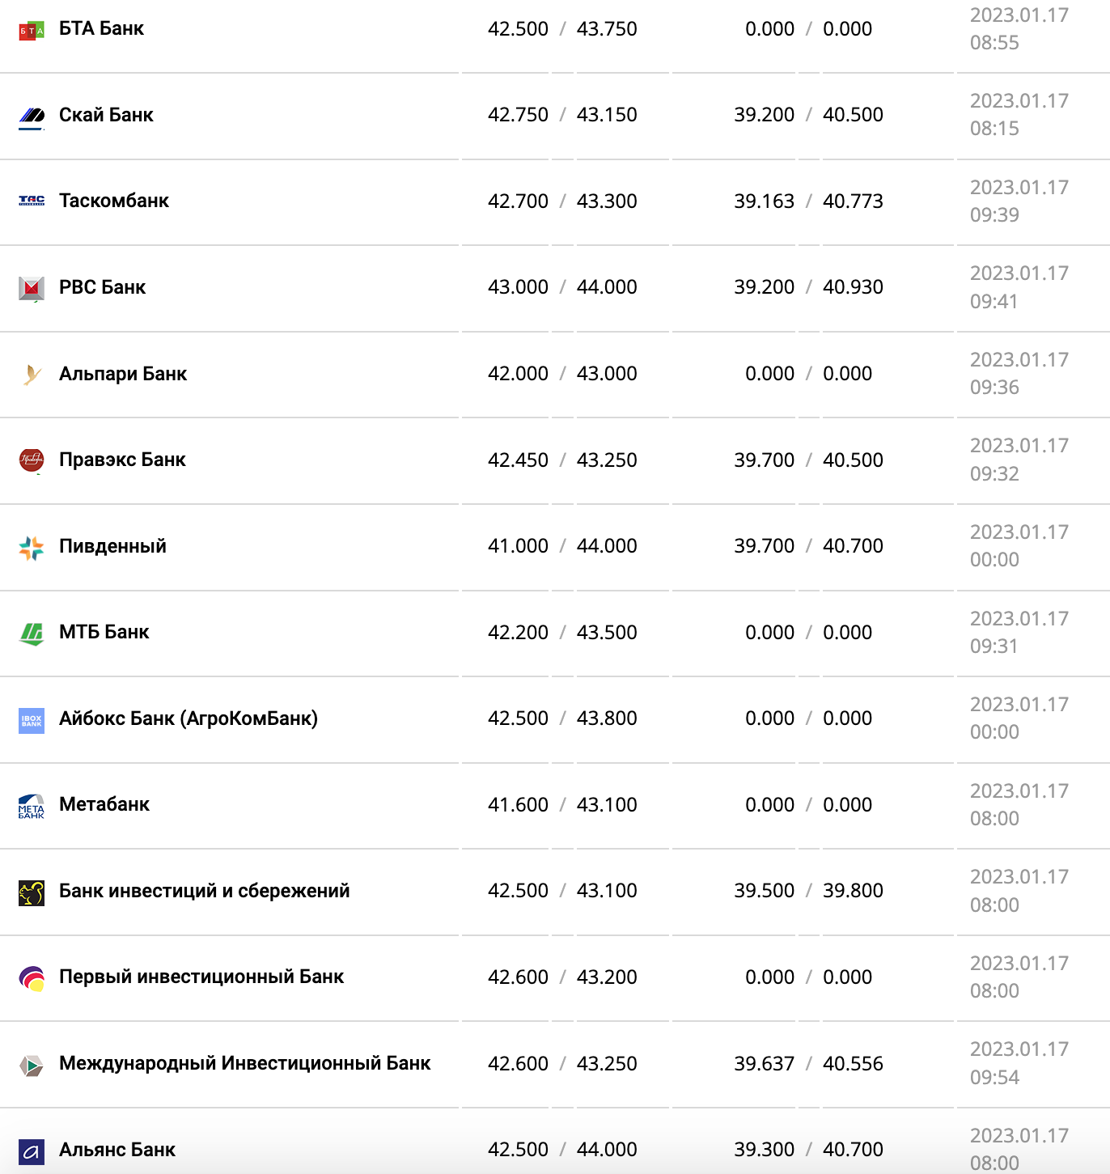
Task: Click the Таскомбанк logo icon
Action: [x=31, y=201]
